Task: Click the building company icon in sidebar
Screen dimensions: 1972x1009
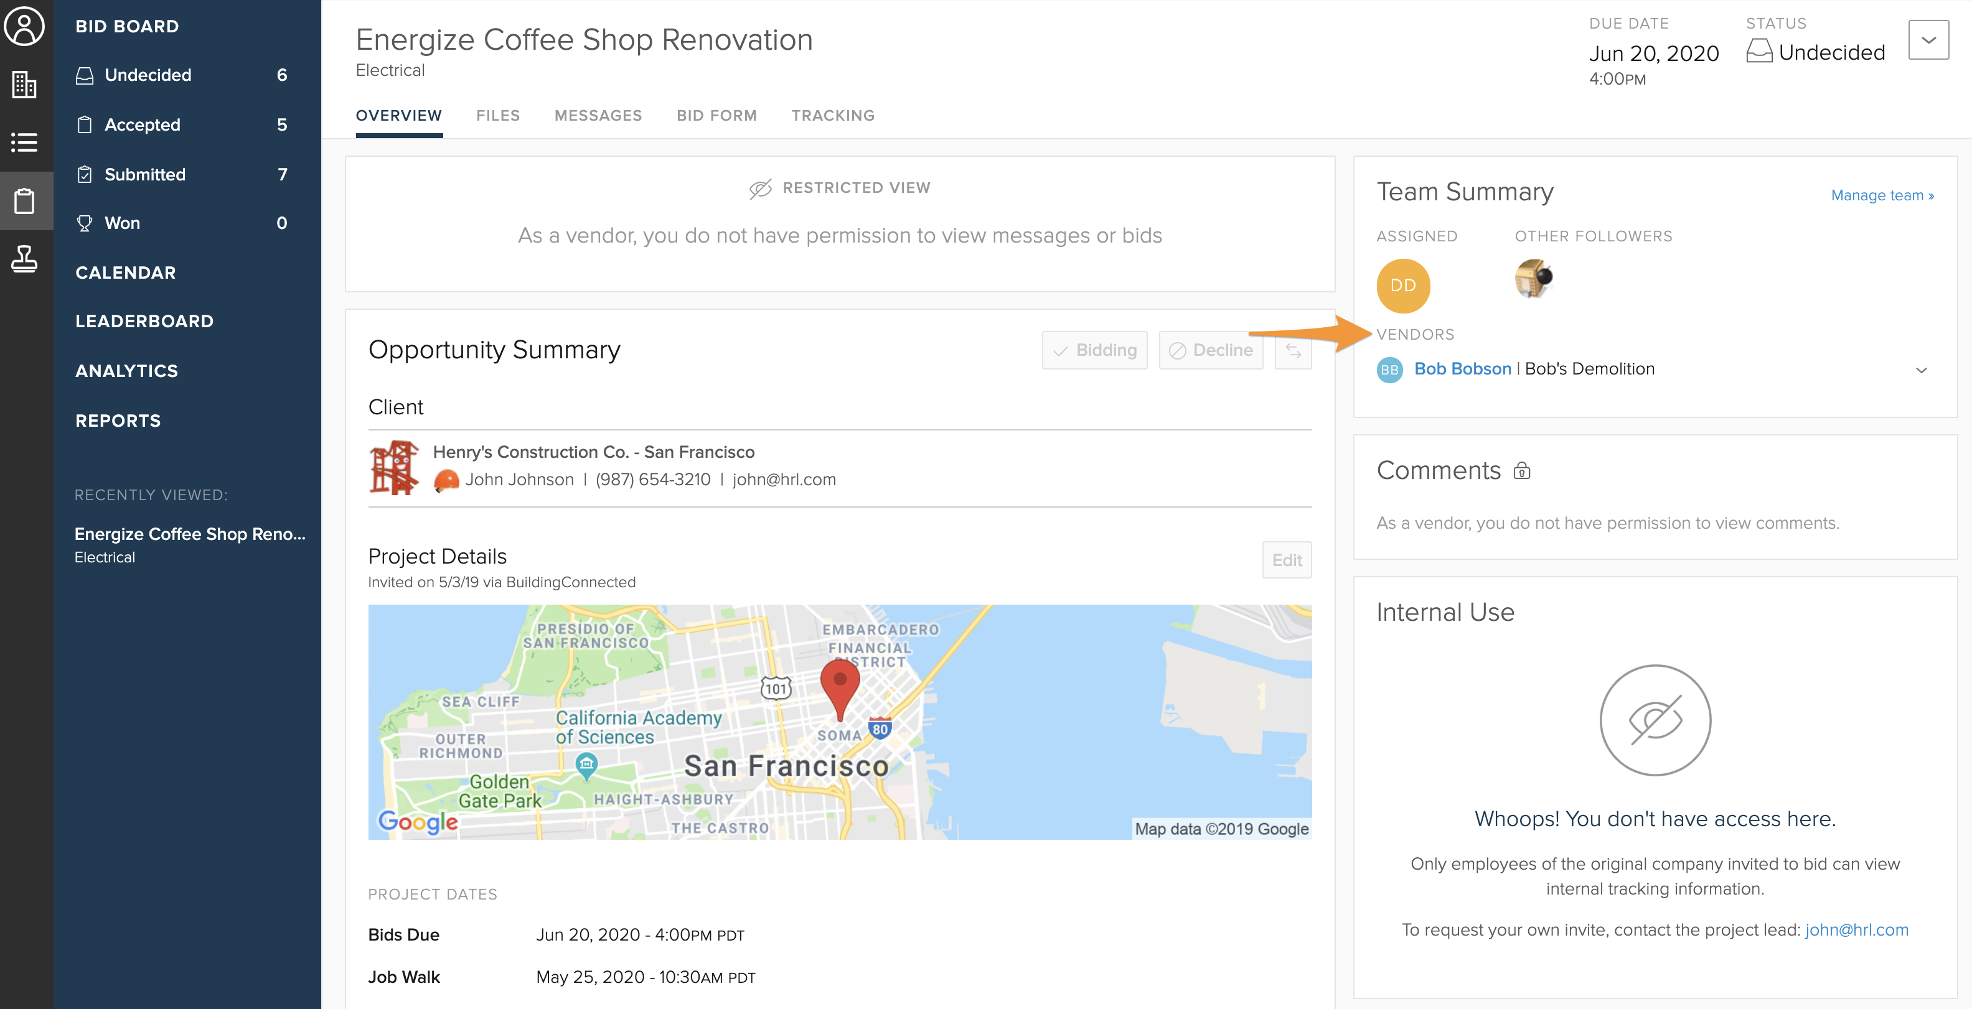Action: (24, 84)
